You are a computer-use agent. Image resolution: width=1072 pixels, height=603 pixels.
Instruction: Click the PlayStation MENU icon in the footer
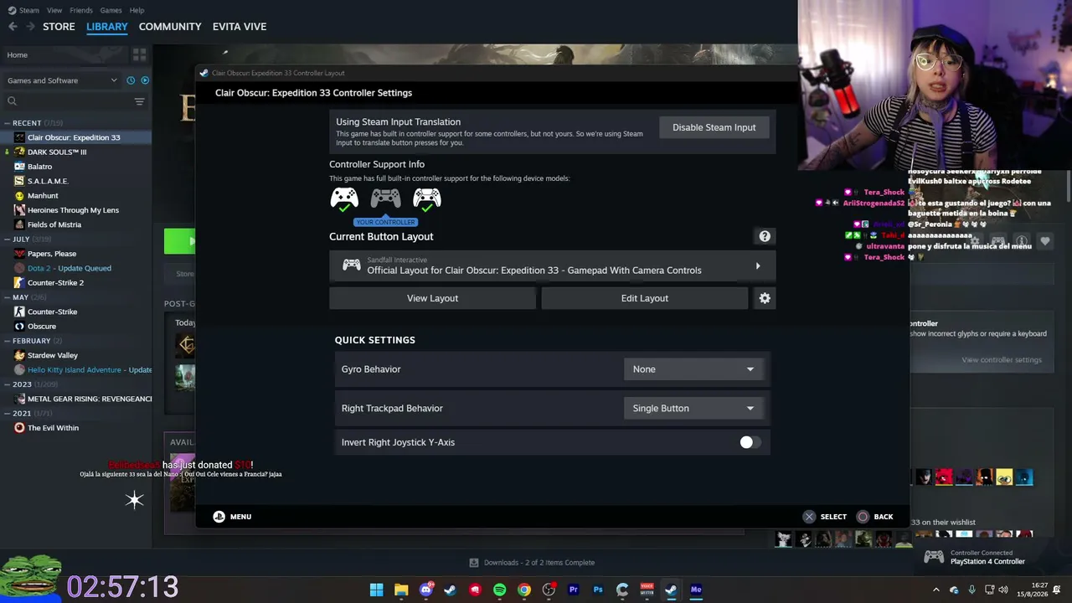pyautogui.click(x=219, y=517)
